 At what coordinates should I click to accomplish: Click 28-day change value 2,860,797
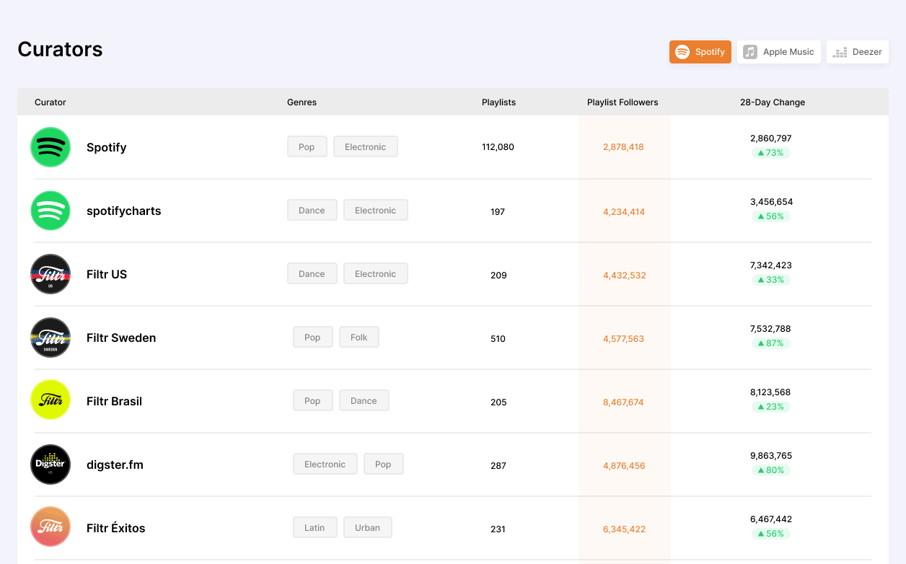(771, 138)
